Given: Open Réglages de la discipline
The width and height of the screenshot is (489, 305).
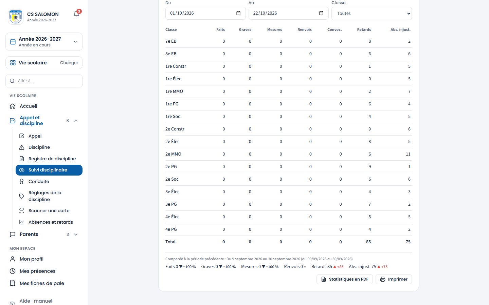Looking at the screenshot, I should [x=49, y=196].
